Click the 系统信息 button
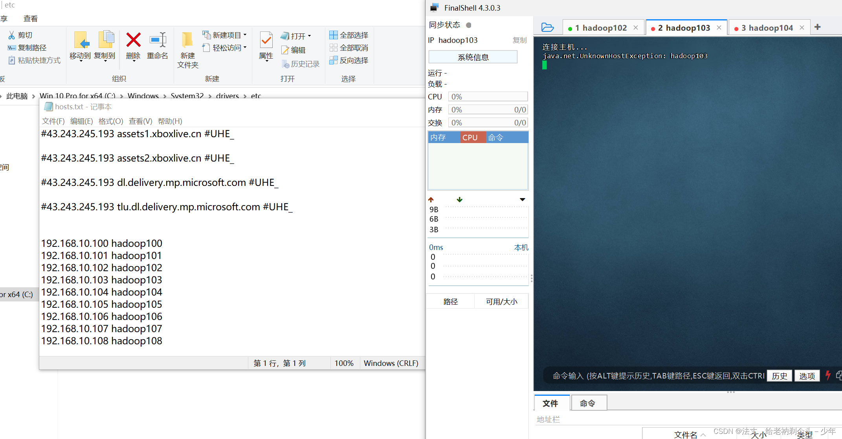This screenshot has height=439, width=842. [x=473, y=57]
